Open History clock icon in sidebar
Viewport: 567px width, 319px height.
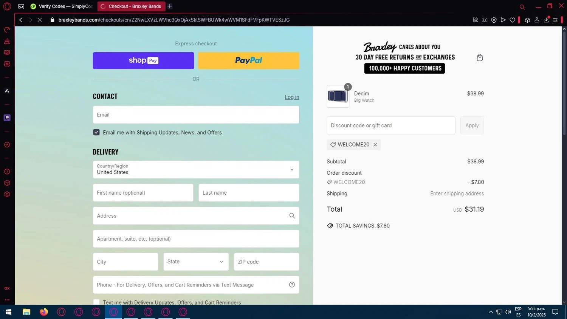pyautogui.click(x=7, y=172)
